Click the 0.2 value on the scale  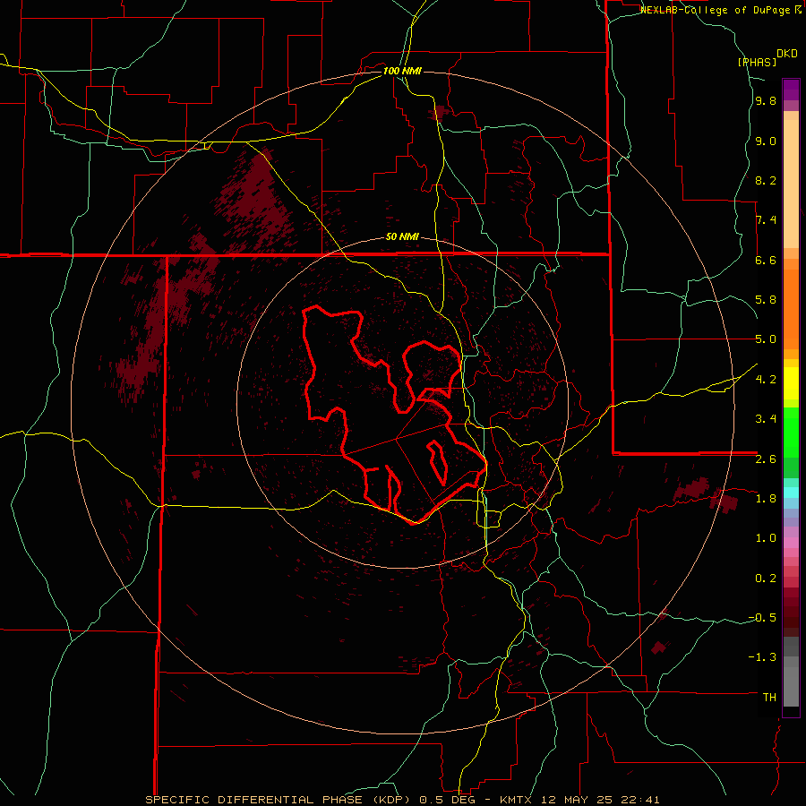766,579
